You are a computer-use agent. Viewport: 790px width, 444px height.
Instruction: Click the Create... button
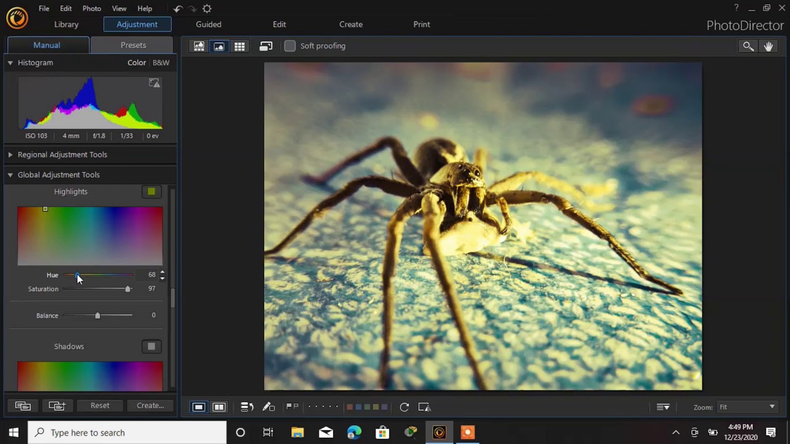pyautogui.click(x=150, y=406)
